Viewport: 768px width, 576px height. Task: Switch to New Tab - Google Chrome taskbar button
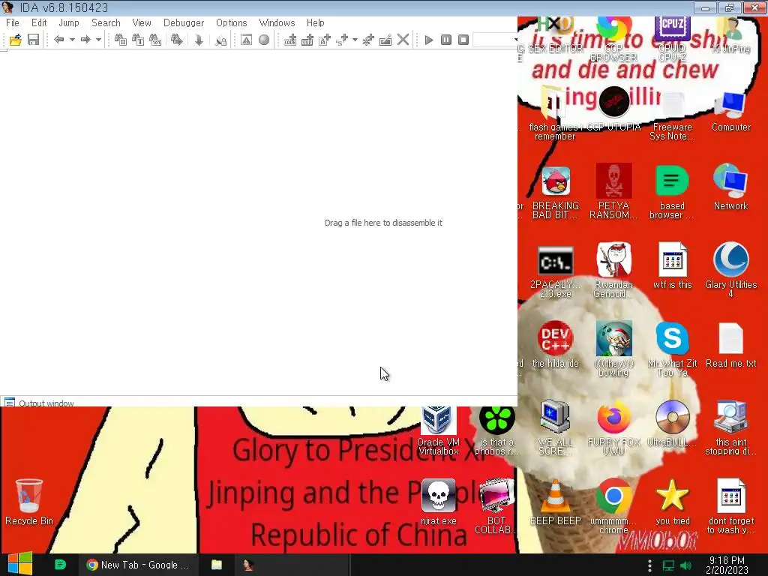coord(139,565)
